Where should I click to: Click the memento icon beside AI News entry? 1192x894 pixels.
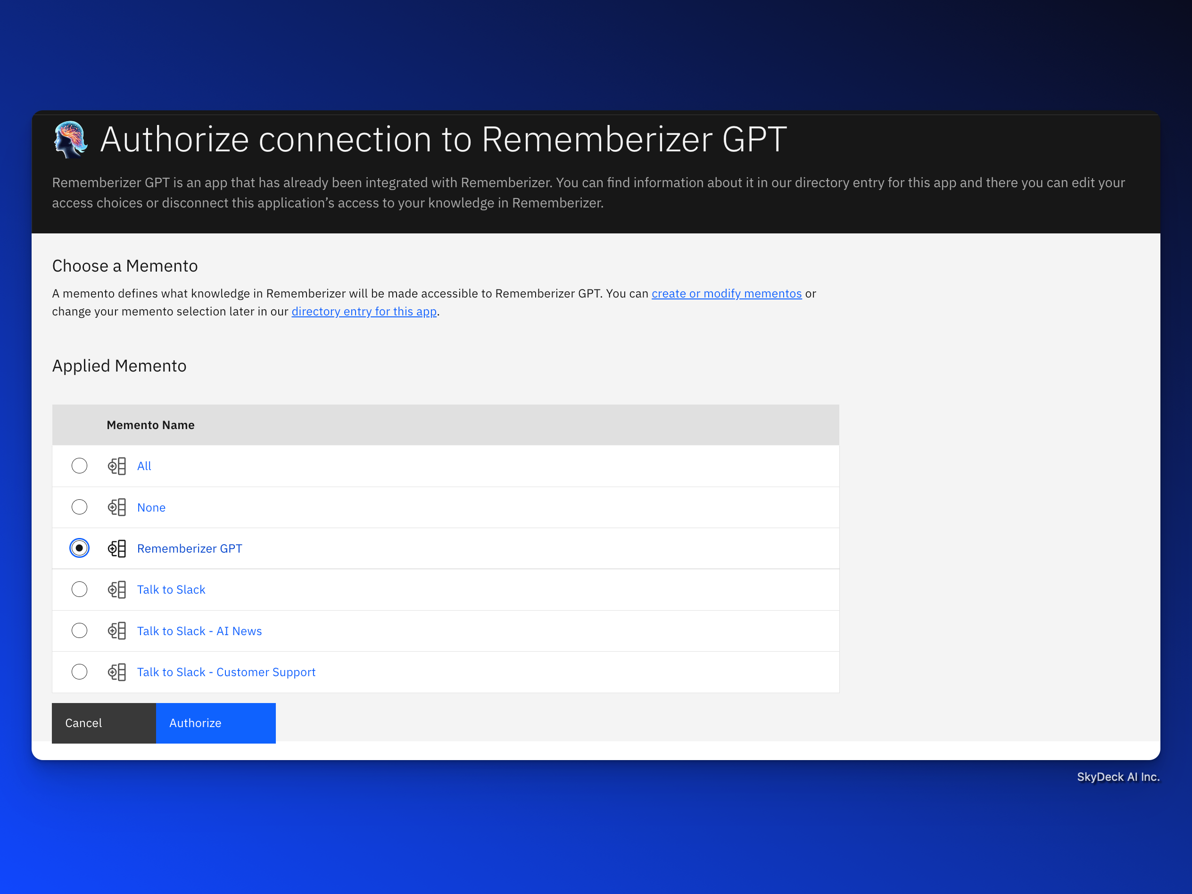[x=117, y=630]
